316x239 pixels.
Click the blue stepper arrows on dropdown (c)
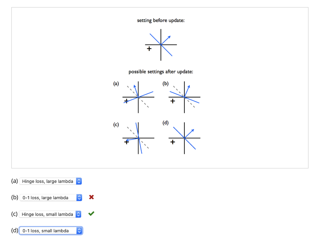click(79, 214)
